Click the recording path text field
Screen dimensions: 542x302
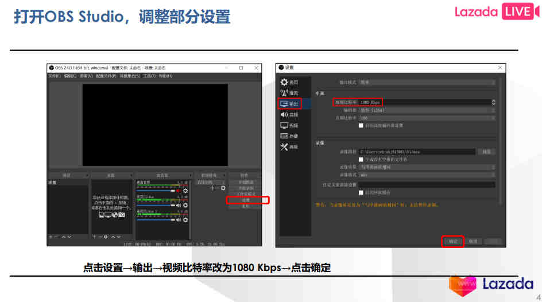click(417, 152)
